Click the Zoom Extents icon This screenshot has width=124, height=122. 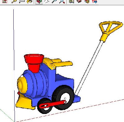click(62, 2)
